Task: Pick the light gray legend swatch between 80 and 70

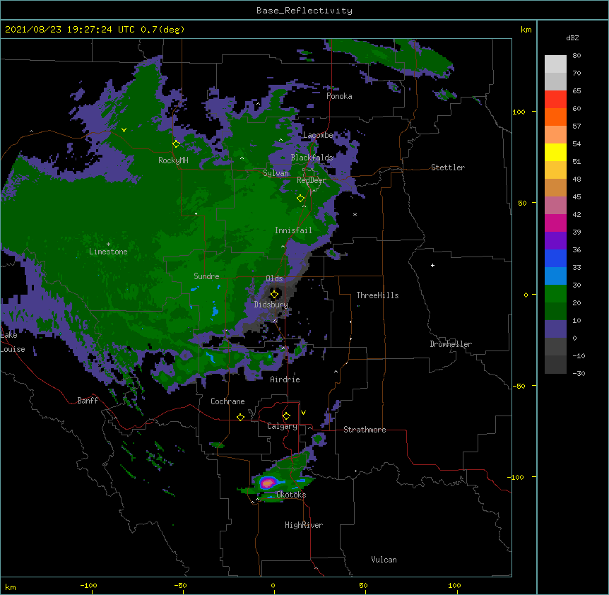Action: 555,64
